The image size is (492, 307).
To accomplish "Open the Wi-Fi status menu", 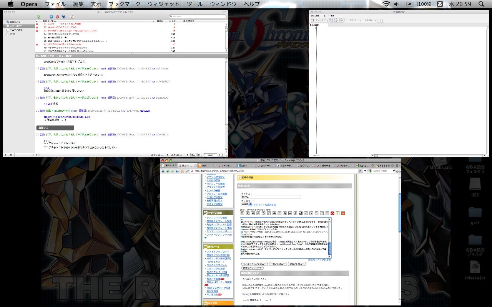I will [386, 4].
